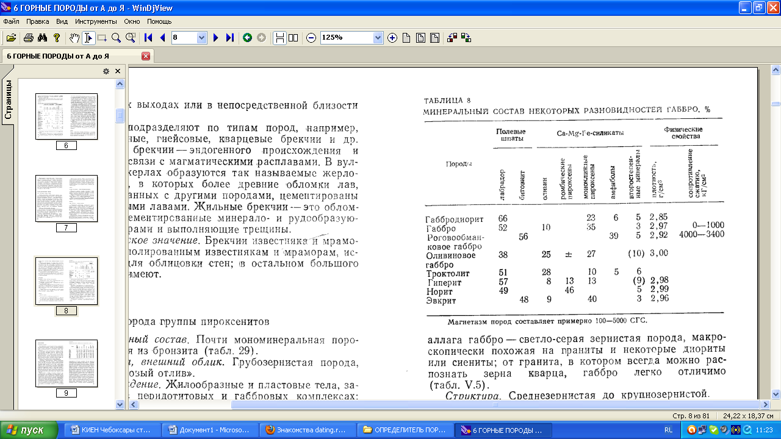Click the green Back navigation button
781x439 pixels.
pos(247,38)
